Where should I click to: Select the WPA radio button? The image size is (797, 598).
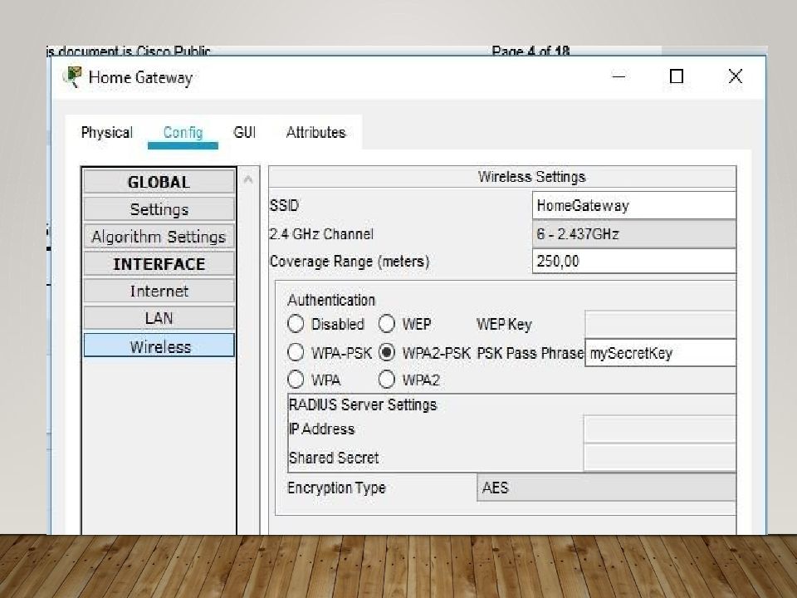click(x=296, y=380)
